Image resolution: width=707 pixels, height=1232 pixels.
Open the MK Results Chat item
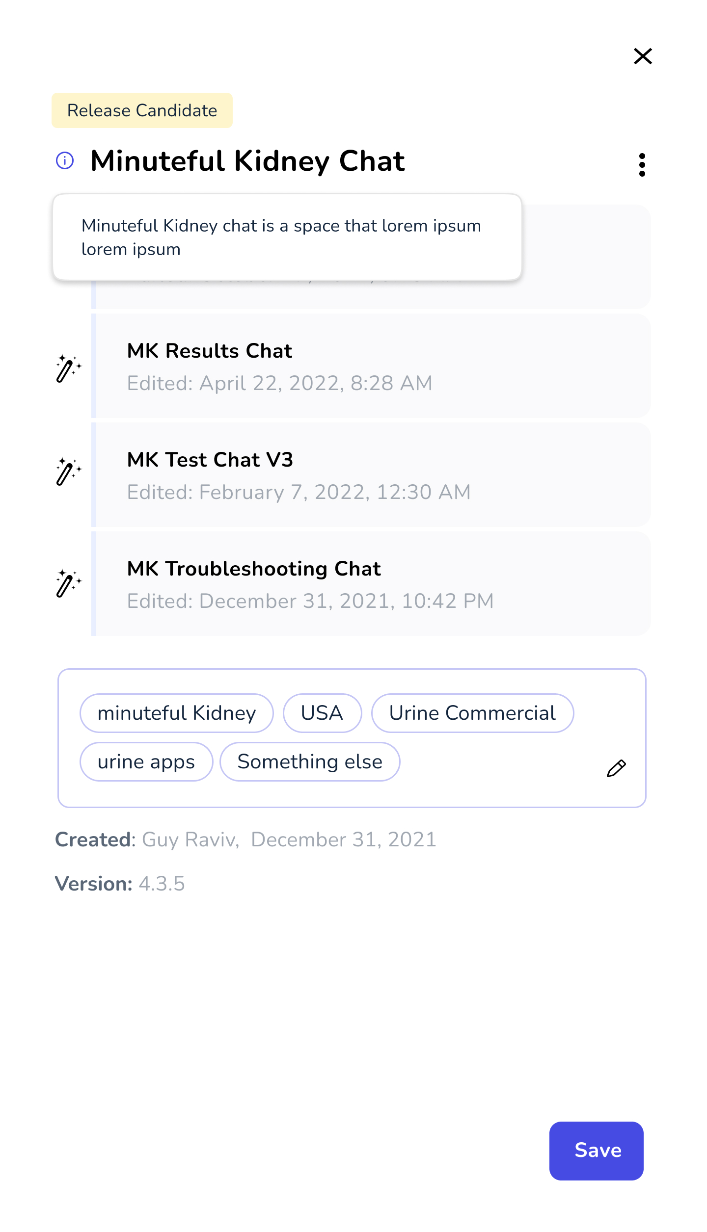coord(371,366)
